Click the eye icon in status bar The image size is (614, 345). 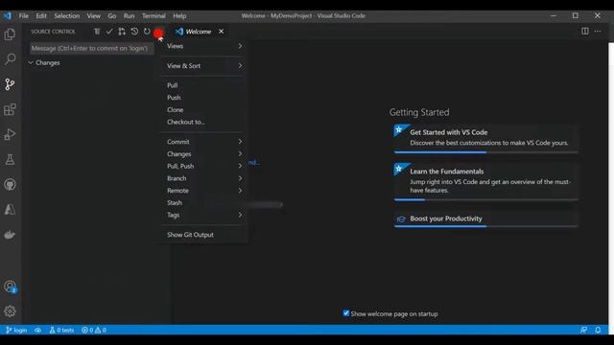point(37,330)
